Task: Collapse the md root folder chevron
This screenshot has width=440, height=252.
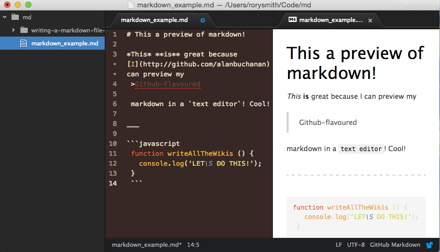Action: (x=5, y=17)
